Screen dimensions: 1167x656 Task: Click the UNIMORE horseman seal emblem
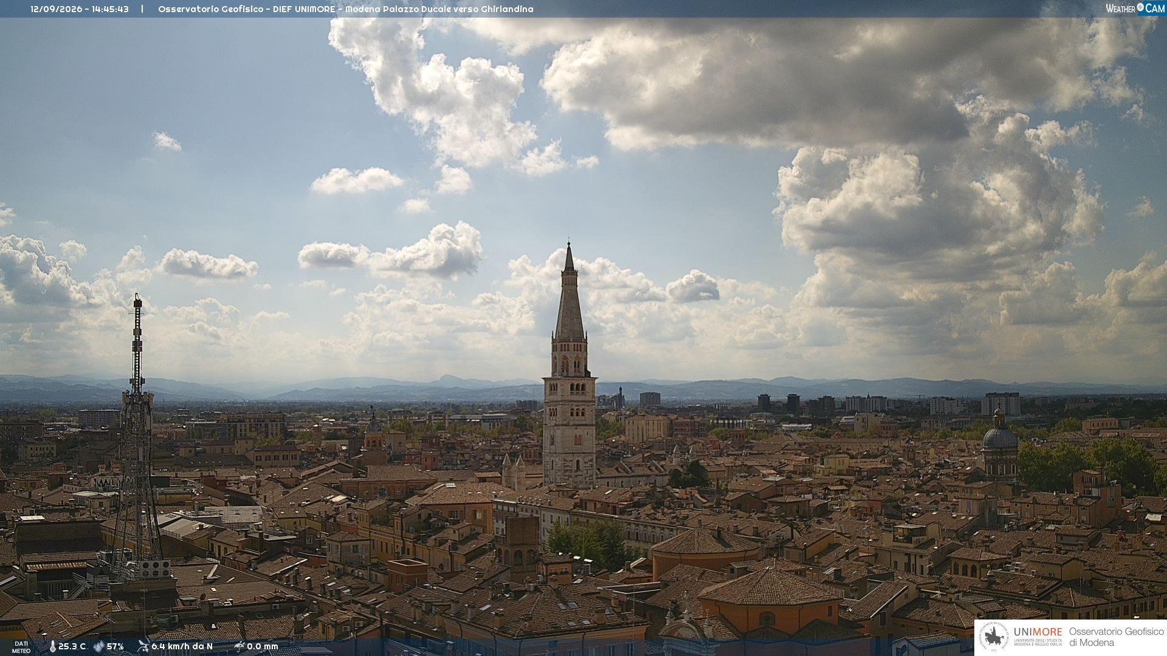994,637
